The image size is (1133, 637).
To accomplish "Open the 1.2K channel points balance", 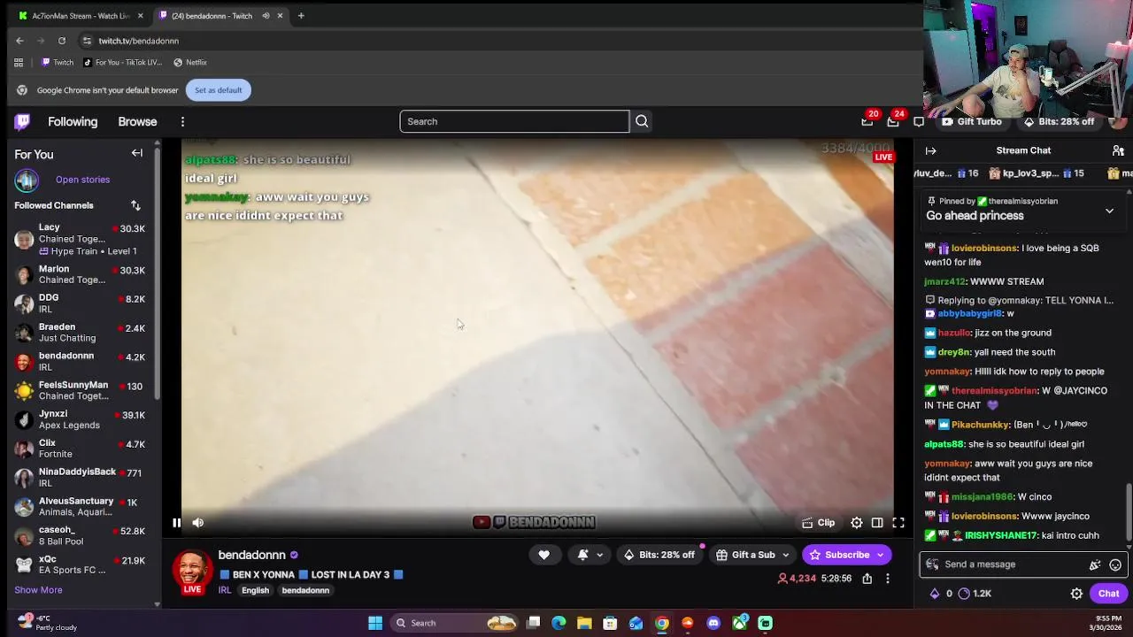I will [x=975, y=594].
